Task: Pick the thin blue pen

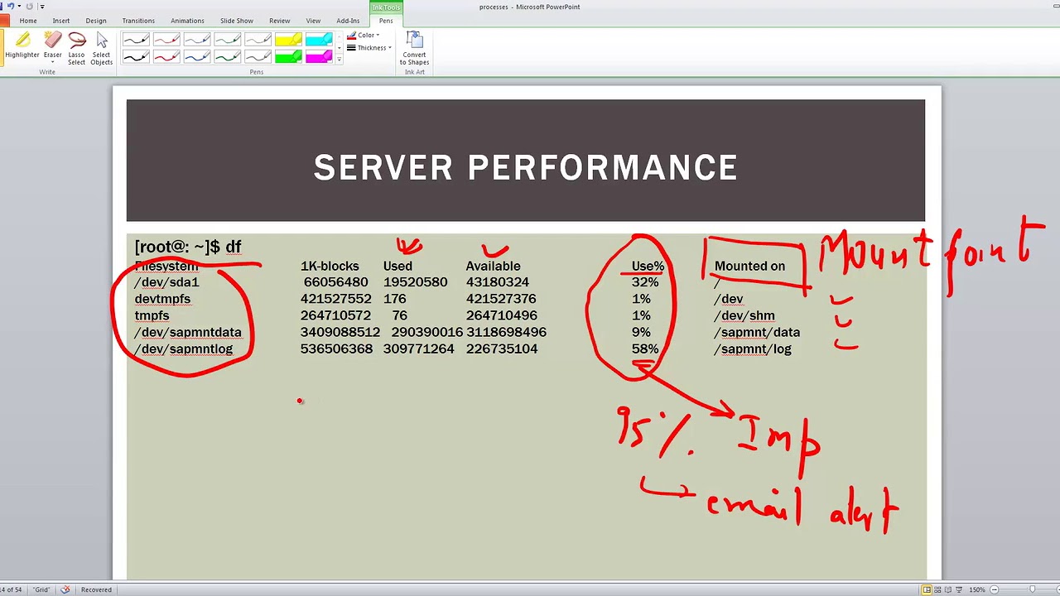Action: (197, 40)
